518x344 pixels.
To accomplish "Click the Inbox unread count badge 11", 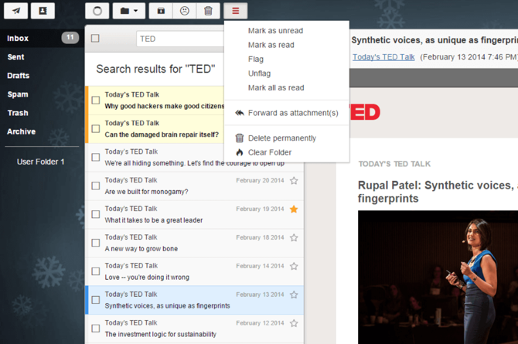I will click(x=70, y=38).
